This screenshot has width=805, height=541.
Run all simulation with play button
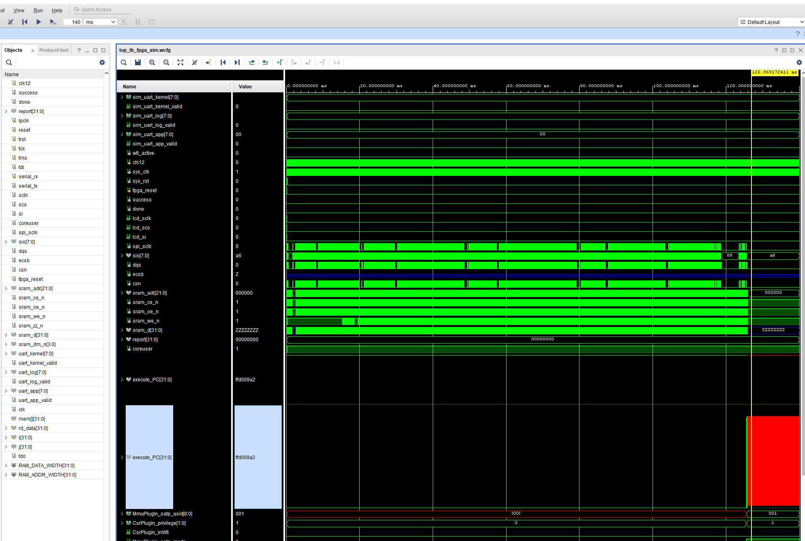pyautogui.click(x=39, y=22)
